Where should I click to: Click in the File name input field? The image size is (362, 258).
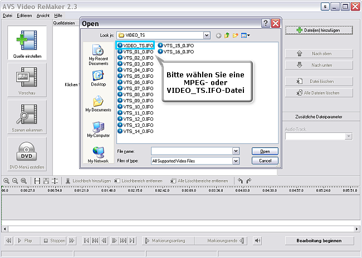tap(192, 151)
